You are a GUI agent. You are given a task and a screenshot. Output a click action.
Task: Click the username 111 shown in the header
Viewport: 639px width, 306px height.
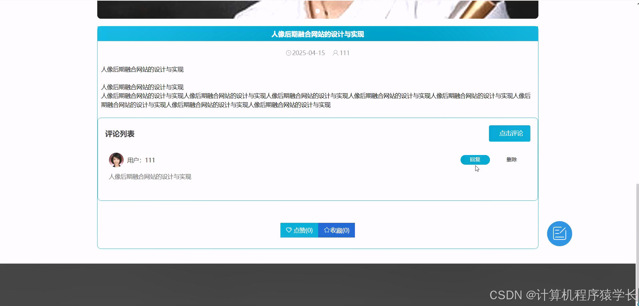[x=344, y=53]
